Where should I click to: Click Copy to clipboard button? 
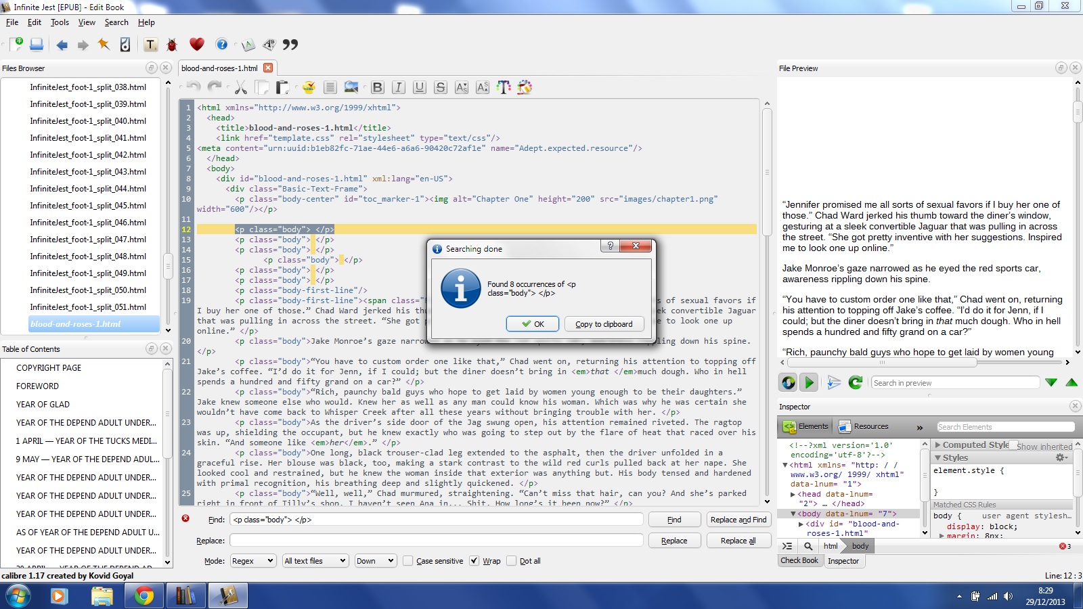point(604,324)
